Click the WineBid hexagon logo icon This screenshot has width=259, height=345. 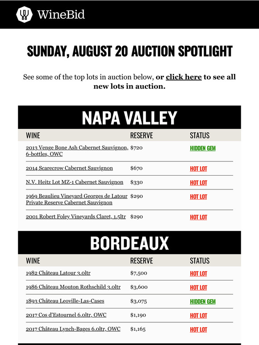[x=24, y=14]
